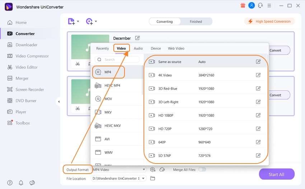305x189 pixels.
Task: Open the Screen Recorder module
Action: [x=25, y=90]
